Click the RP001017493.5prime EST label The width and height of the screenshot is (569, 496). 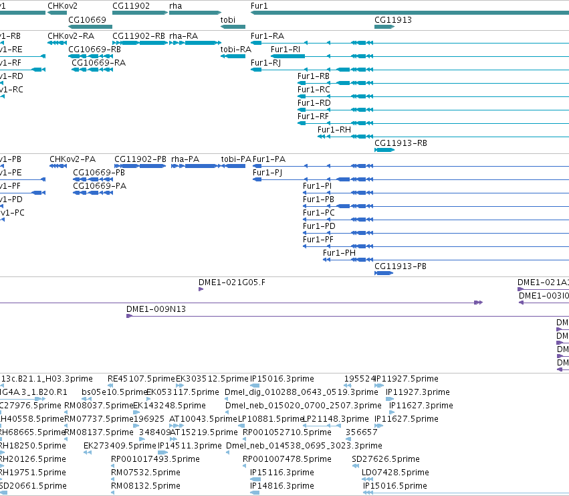pyautogui.click(x=155, y=459)
